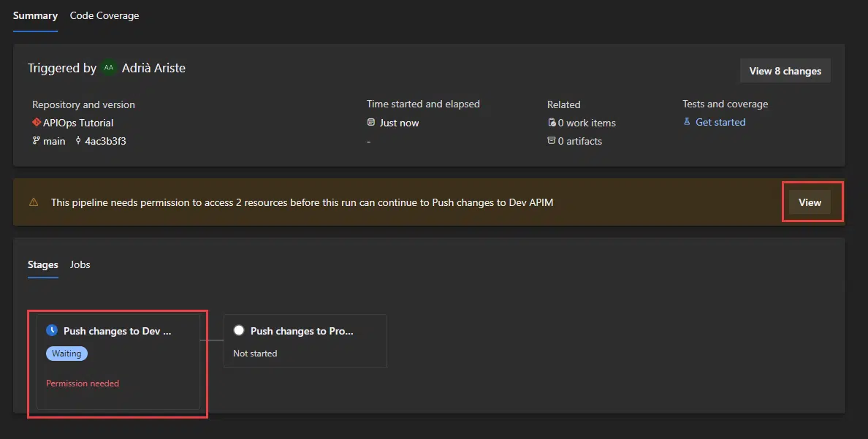Switch to the Code Coverage tab

pos(104,15)
